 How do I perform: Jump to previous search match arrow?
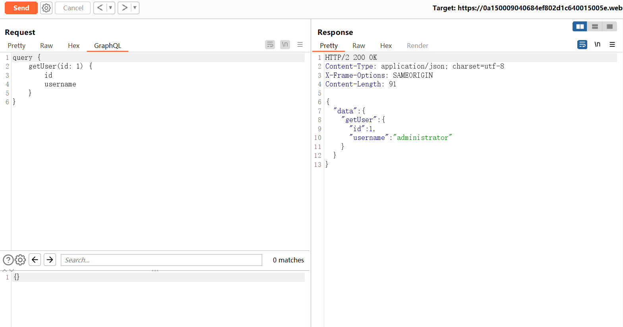click(35, 260)
